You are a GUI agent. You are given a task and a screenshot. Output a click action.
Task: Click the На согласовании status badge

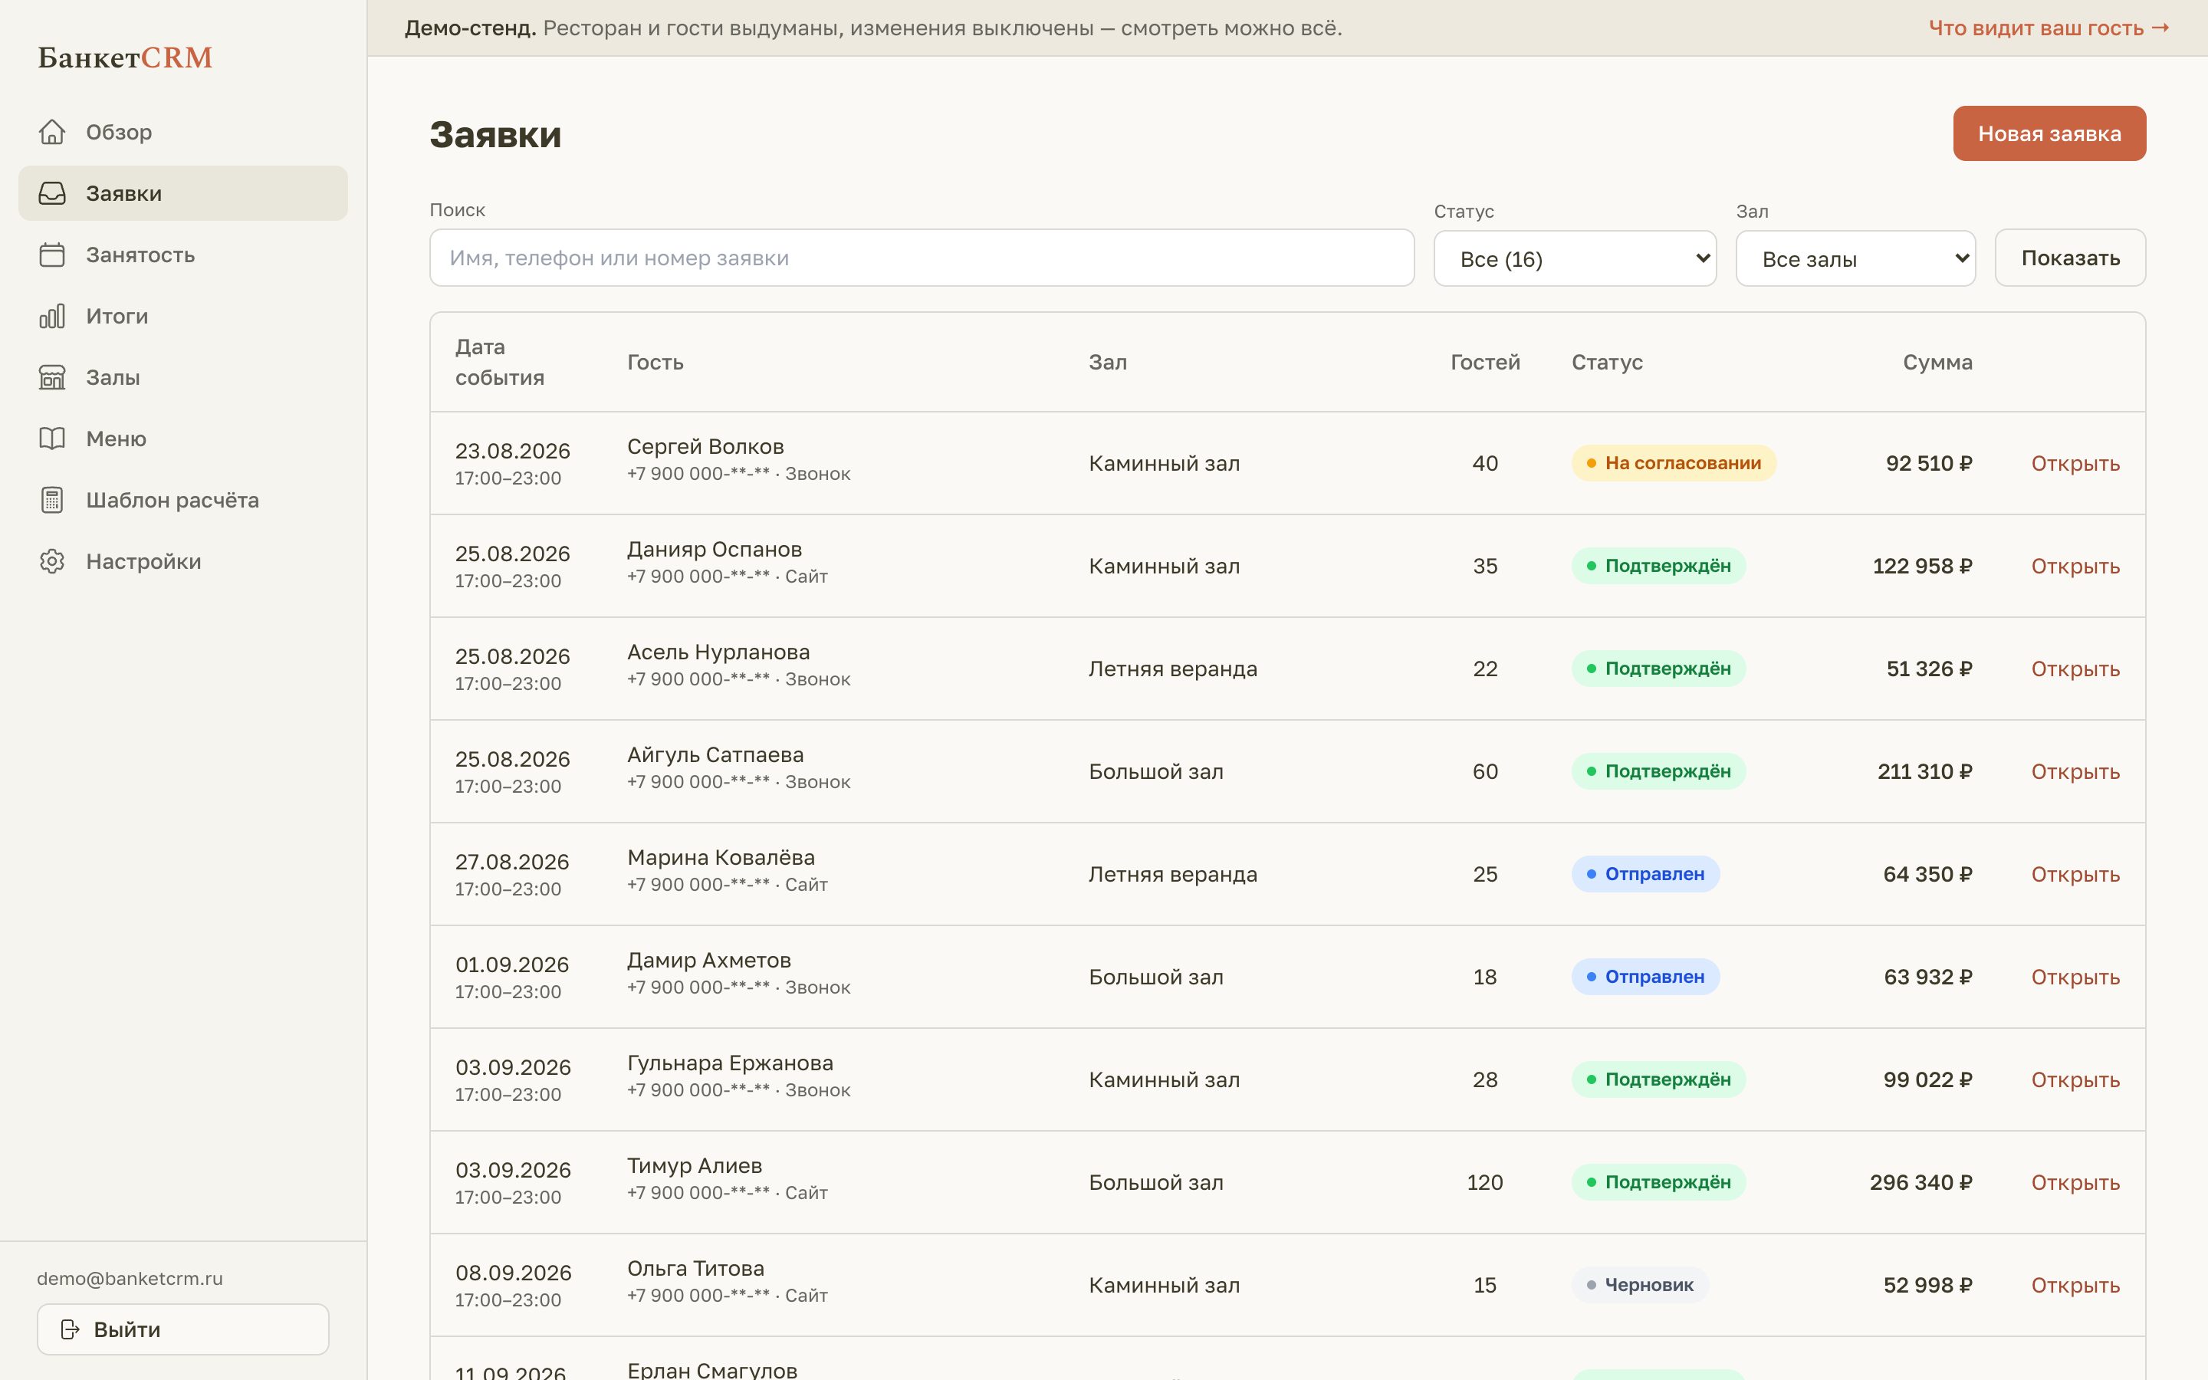[1674, 463]
